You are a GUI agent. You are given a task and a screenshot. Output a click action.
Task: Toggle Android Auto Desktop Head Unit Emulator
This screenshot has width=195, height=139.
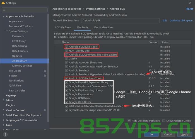click(66, 66)
